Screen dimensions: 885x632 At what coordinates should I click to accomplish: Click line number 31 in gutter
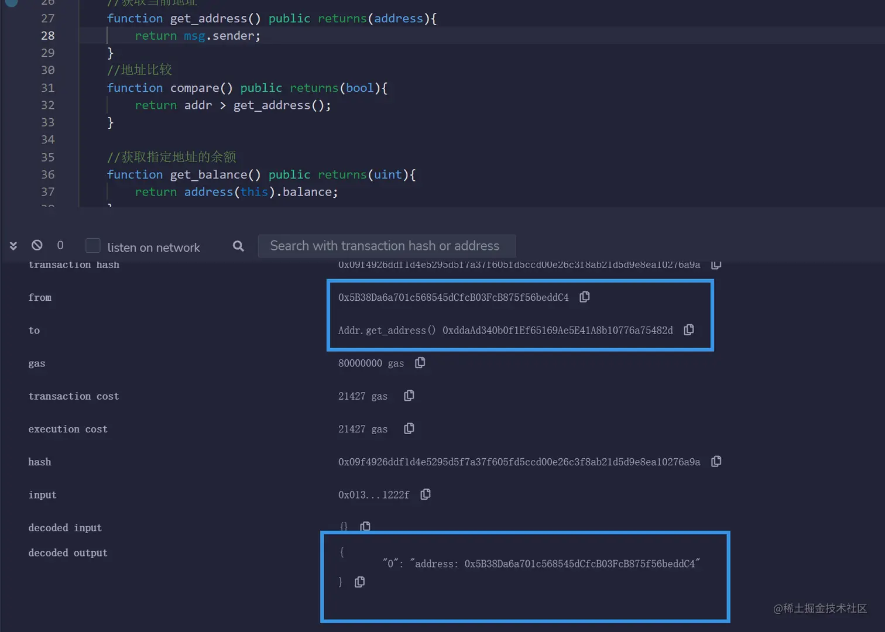coord(47,88)
